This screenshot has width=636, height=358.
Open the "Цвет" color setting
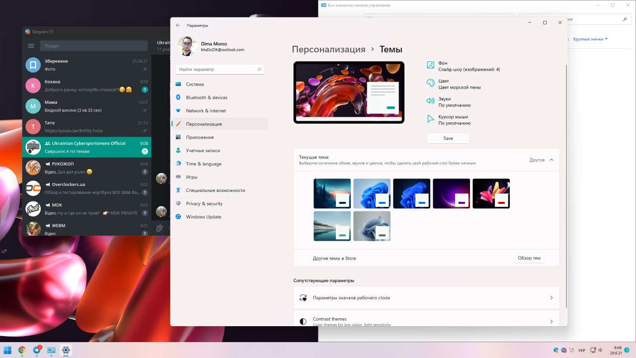(x=453, y=84)
